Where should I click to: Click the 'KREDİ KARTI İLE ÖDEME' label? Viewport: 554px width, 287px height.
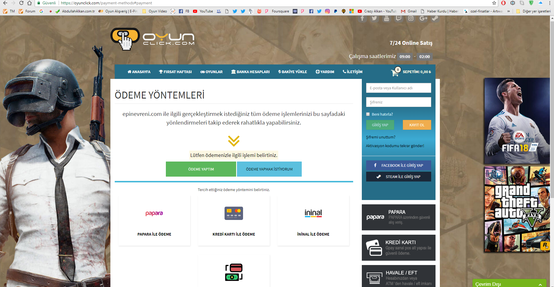234,234
